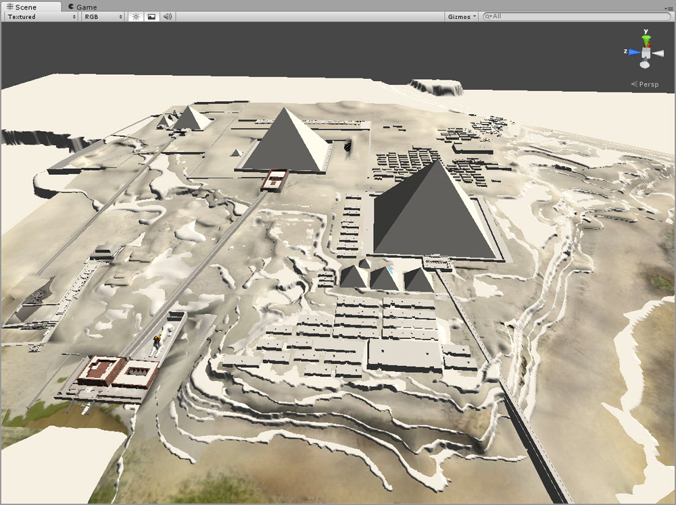Click the right-side axis cone of the scene gizmo
Viewport: 676px width, 505px height.
[x=658, y=53]
